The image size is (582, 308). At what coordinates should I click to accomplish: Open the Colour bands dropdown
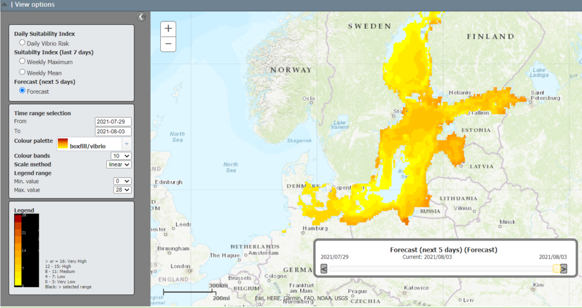pyautogui.click(x=122, y=156)
